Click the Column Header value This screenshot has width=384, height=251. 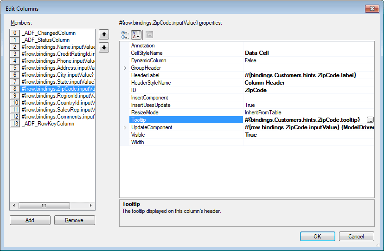coord(265,83)
